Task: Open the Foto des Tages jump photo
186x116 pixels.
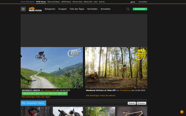Action: tap(52, 68)
